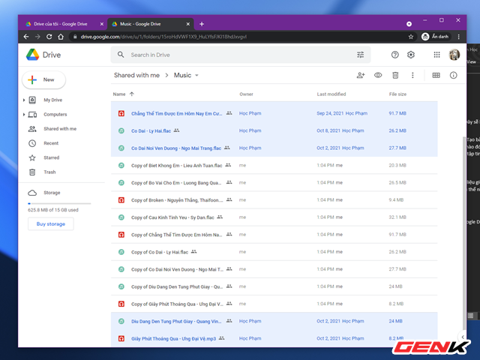Select 'Copy of Biet Khong Em - Lieu Anh Tuan.flac'
Image resolution: width=480 pixels, height=360 pixels.
pos(274,165)
